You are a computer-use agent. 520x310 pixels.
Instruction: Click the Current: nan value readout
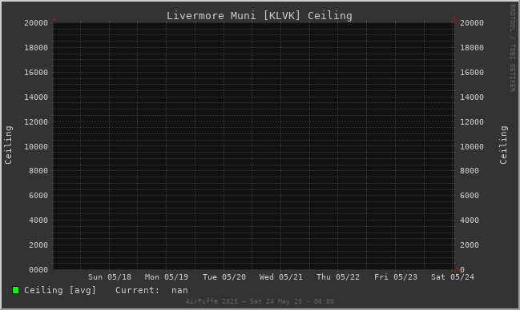[x=151, y=290]
